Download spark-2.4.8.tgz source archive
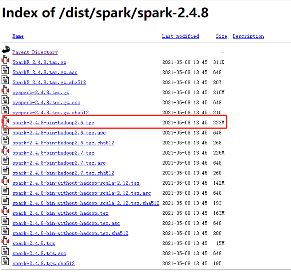Screen dimensions: 291x280 33,243
